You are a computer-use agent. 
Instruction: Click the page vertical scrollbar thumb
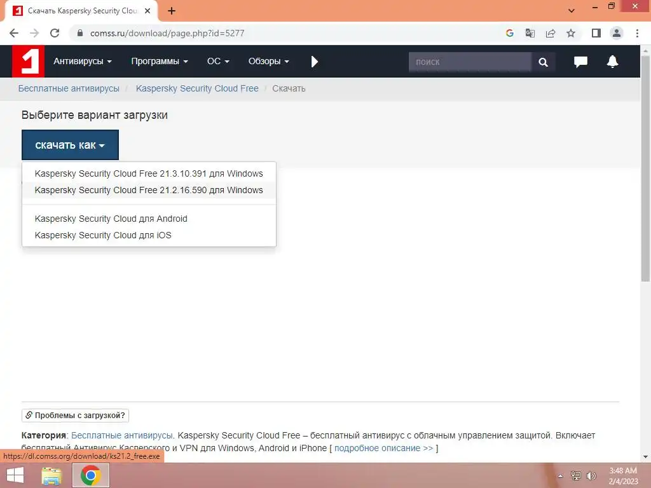pos(645,168)
